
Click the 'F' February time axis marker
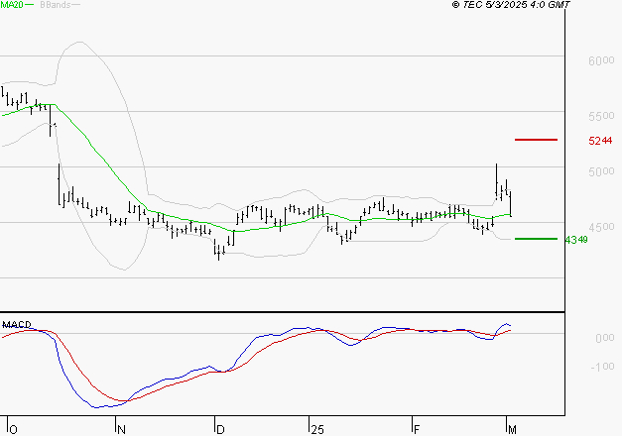(416, 429)
